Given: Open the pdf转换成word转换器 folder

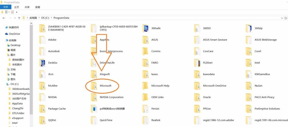Looking at the screenshot, I should pyautogui.click(x=108, y=109).
